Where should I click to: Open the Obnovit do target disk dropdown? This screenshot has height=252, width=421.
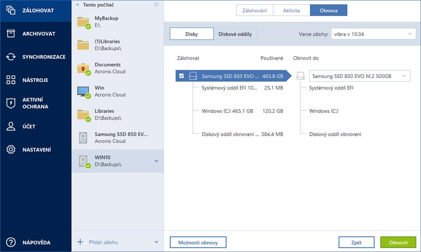click(x=360, y=76)
